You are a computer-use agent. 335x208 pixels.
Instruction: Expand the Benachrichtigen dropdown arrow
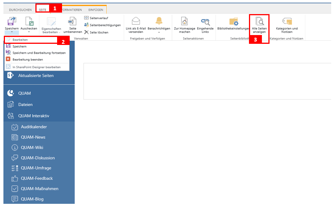[159, 32]
